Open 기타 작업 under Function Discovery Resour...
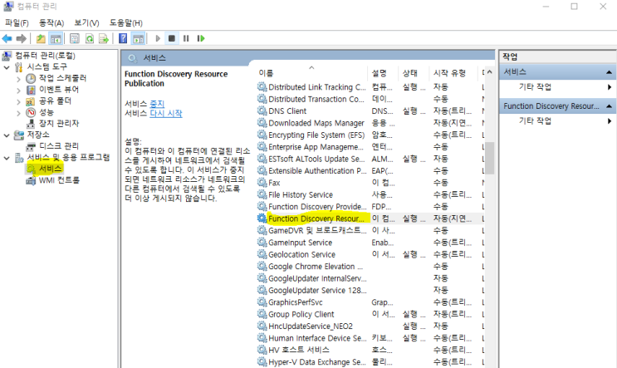This screenshot has width=617, height=368. point(535,120)
